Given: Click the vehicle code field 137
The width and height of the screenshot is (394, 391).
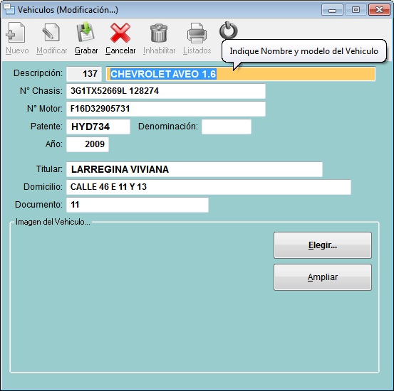Looking at the screenshot, I should (x=84, y=74).
